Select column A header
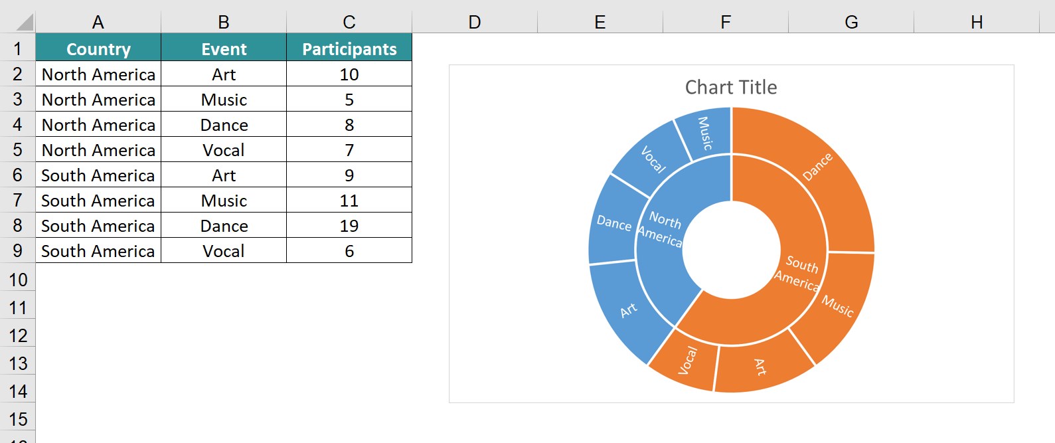Image resolution: width=1055 pixels, height=443 pixels. pyautogui.click(x=98, y=22)
